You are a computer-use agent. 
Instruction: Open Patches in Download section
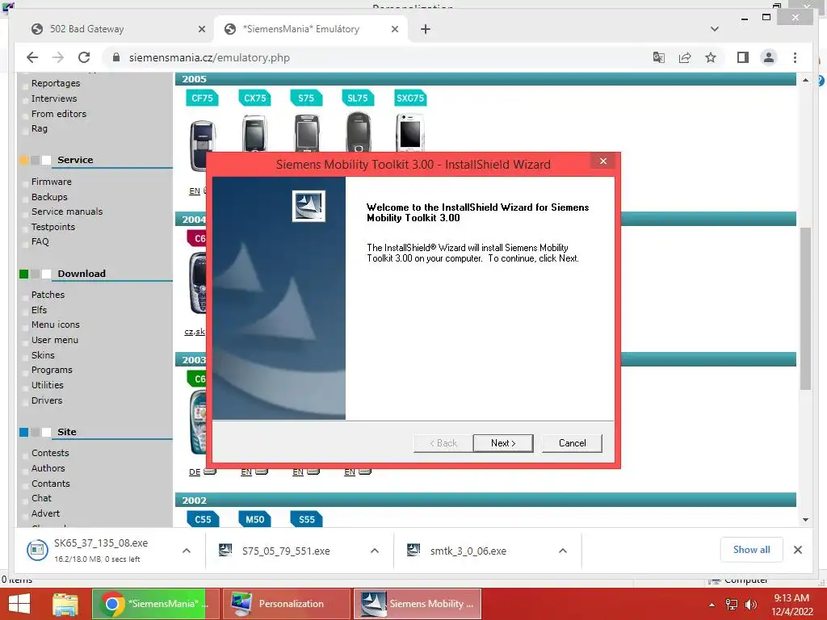click(x=48, y=295)
